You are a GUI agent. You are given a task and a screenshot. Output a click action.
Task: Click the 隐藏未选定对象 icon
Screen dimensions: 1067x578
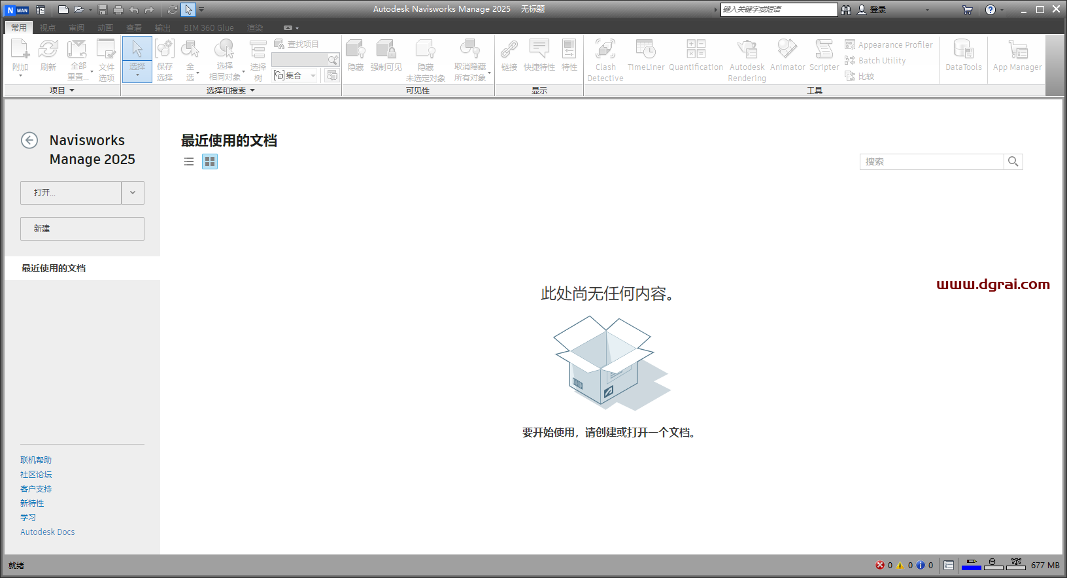pyautogui.click(x=425, y=49)
